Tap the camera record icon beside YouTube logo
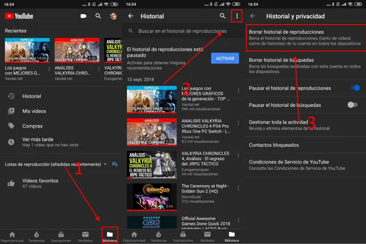 (84, 16)
